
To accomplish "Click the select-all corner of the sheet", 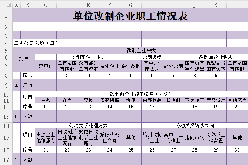I will pos(6,5).
